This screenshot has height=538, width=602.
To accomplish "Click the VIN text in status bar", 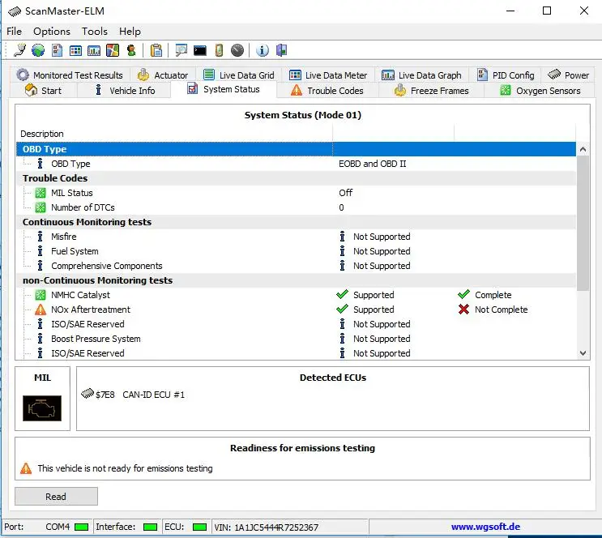I will coord(267,527).
